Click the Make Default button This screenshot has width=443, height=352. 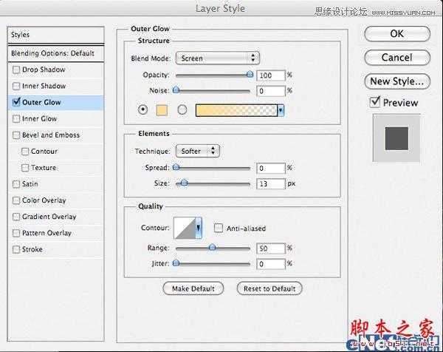pos(193,288)
